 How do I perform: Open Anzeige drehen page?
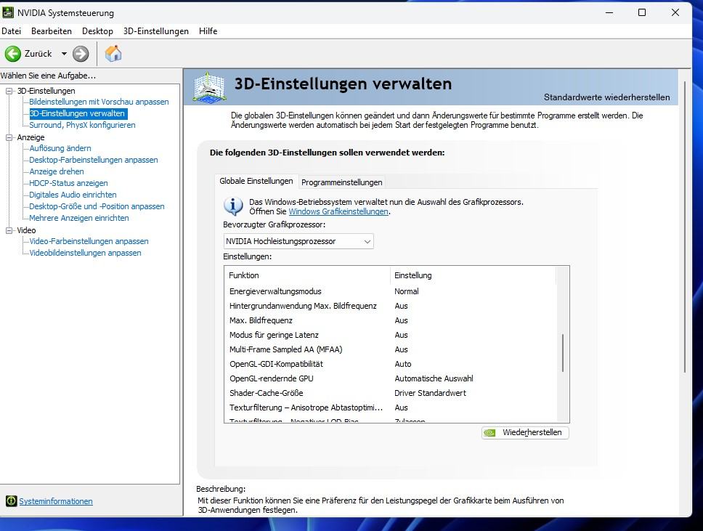click(x=57, y=171)
